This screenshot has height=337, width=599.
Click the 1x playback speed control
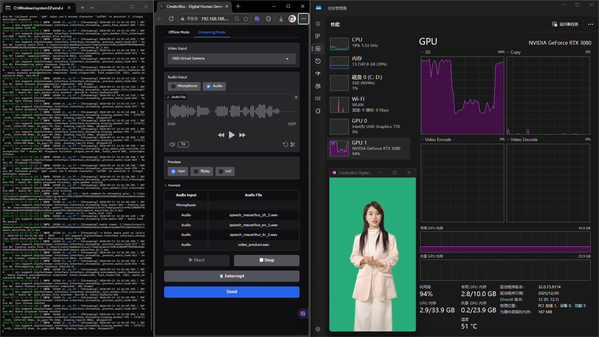click(183, 144)
